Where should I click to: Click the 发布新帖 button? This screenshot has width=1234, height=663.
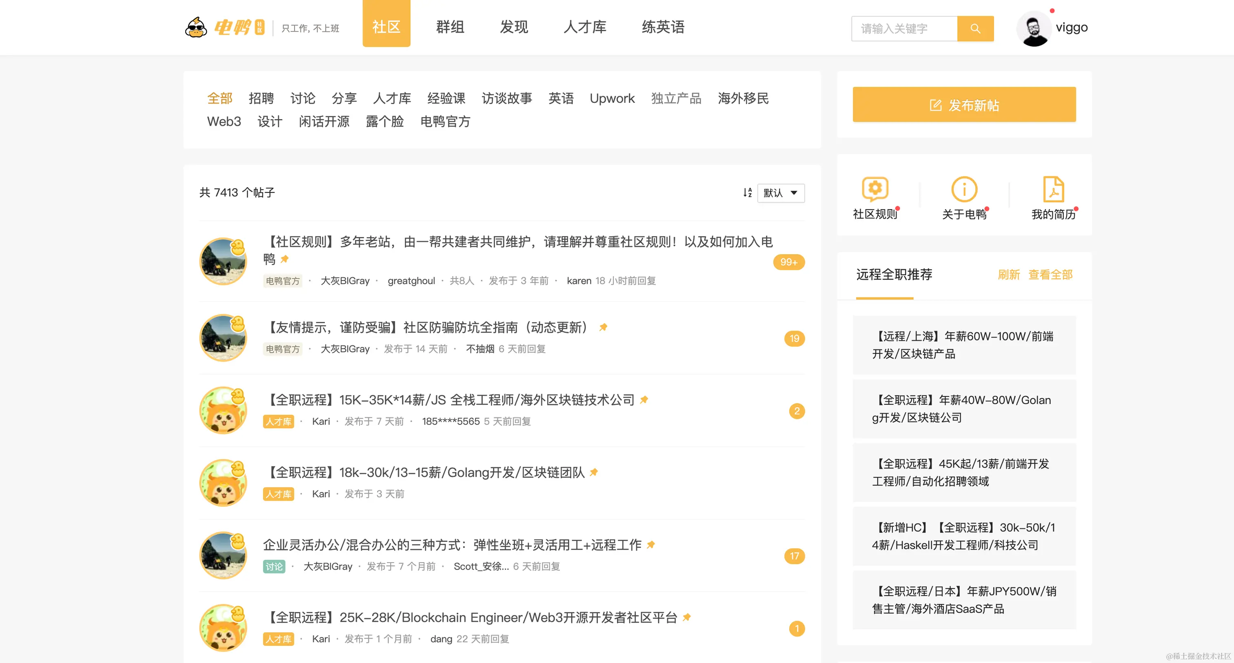click(x=964, y=104)
